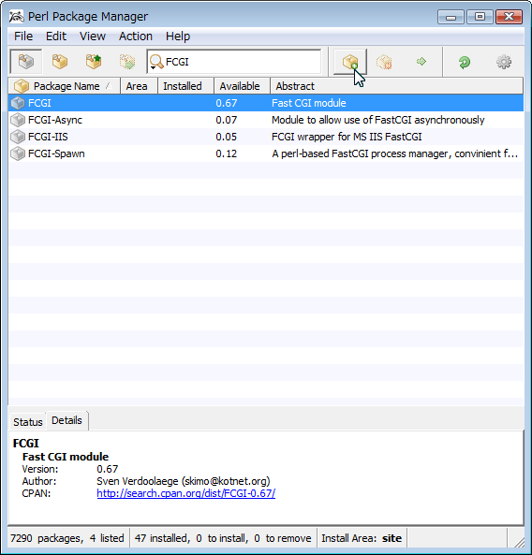Open preferences gear icon
This screenshot has height=555, width=532.
pyautogui.click(x=504, y=62)
